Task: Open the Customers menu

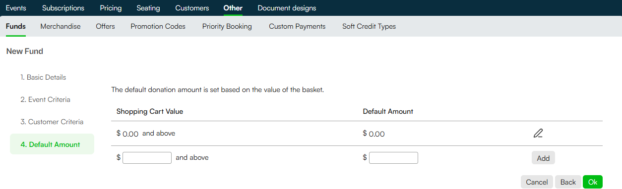Action: tap(192, 8)
